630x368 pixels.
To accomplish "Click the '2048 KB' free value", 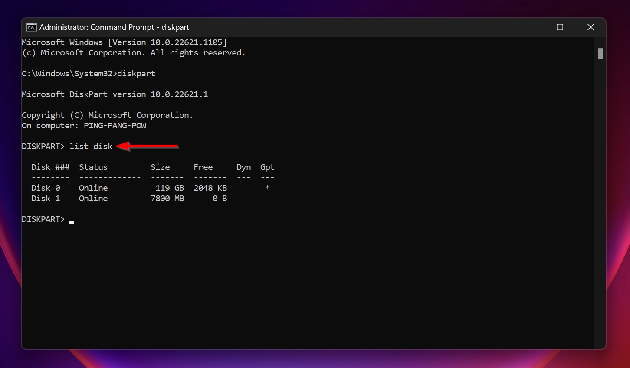I will click(210, 188).
